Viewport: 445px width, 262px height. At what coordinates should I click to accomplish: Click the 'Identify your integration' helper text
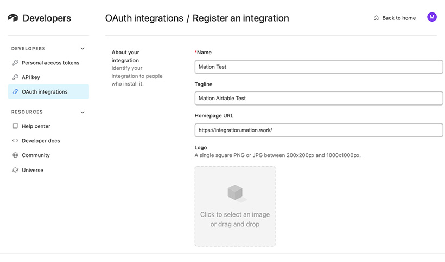[x=137, y=76]
